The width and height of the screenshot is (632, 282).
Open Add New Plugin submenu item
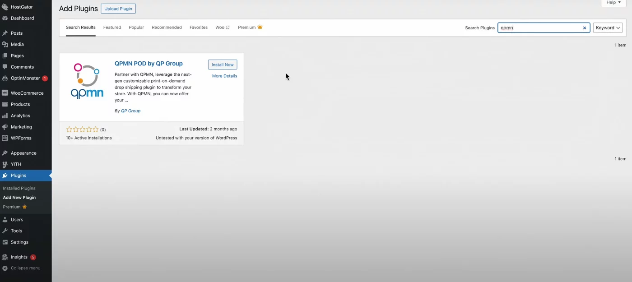click(19, 197)
